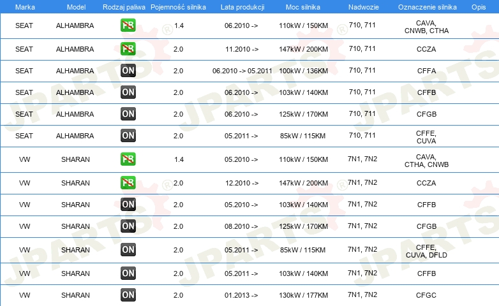This screenshot has width=499, height=306.
Task: Select engine codes CFFE, CUVA, DFLD
Action: pos(426,251)
